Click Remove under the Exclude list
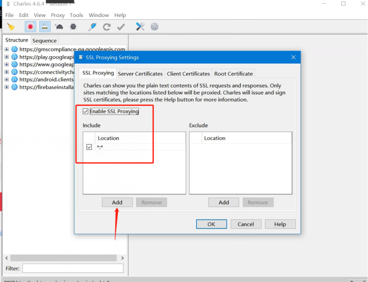 point(258,202)
